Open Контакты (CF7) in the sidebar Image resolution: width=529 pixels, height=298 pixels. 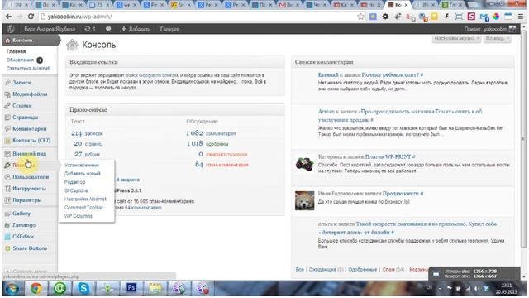click(31, 140)
